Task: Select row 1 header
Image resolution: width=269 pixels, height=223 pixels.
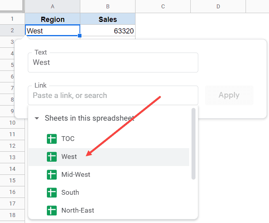Action: coord(12,19)
